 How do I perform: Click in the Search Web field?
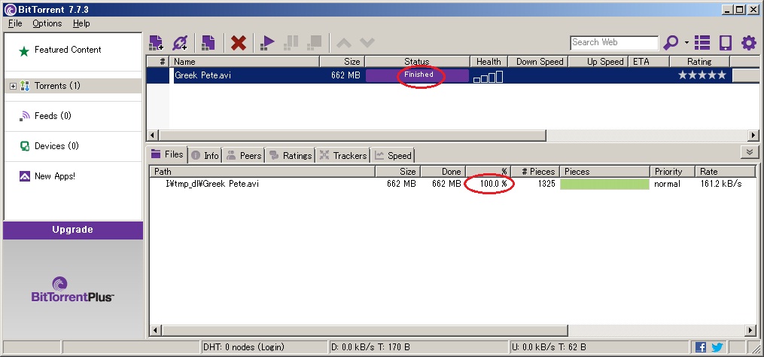[613, 43]
